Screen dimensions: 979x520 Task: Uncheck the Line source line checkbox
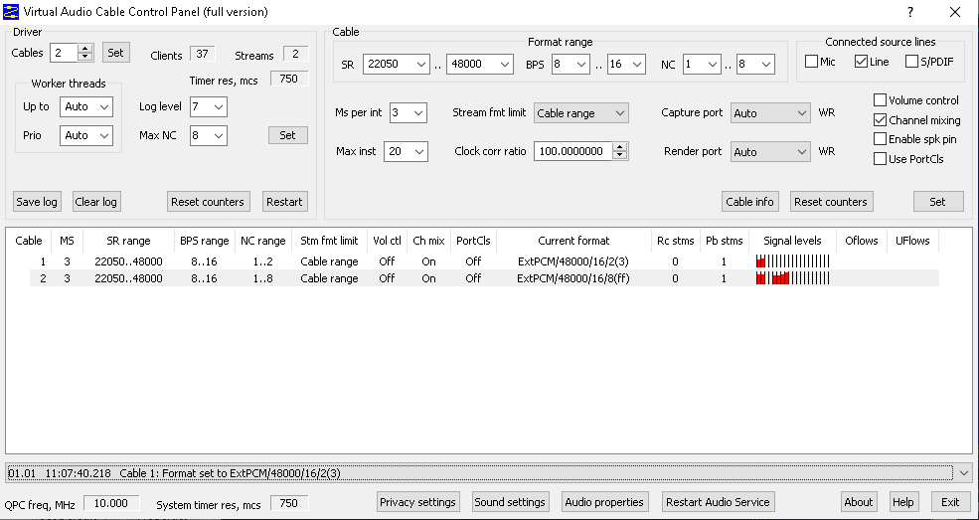click(x=862, y=62)
